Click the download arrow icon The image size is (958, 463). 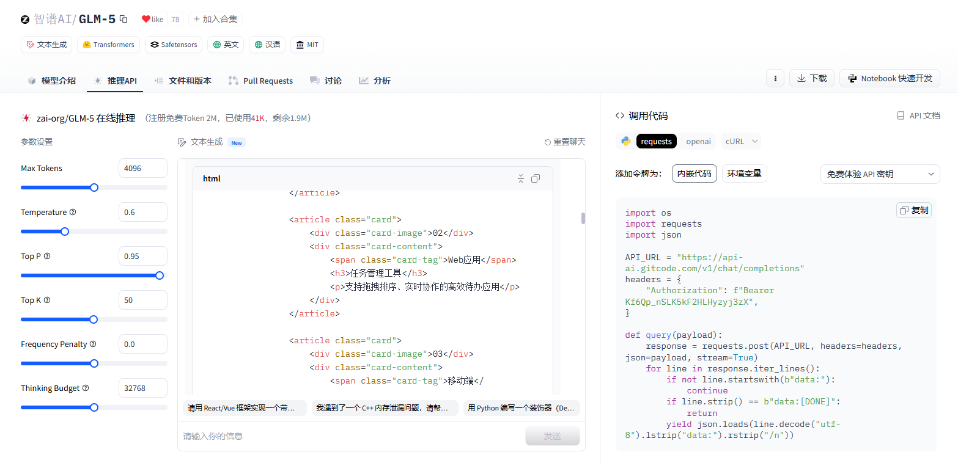tap(801, 78)
